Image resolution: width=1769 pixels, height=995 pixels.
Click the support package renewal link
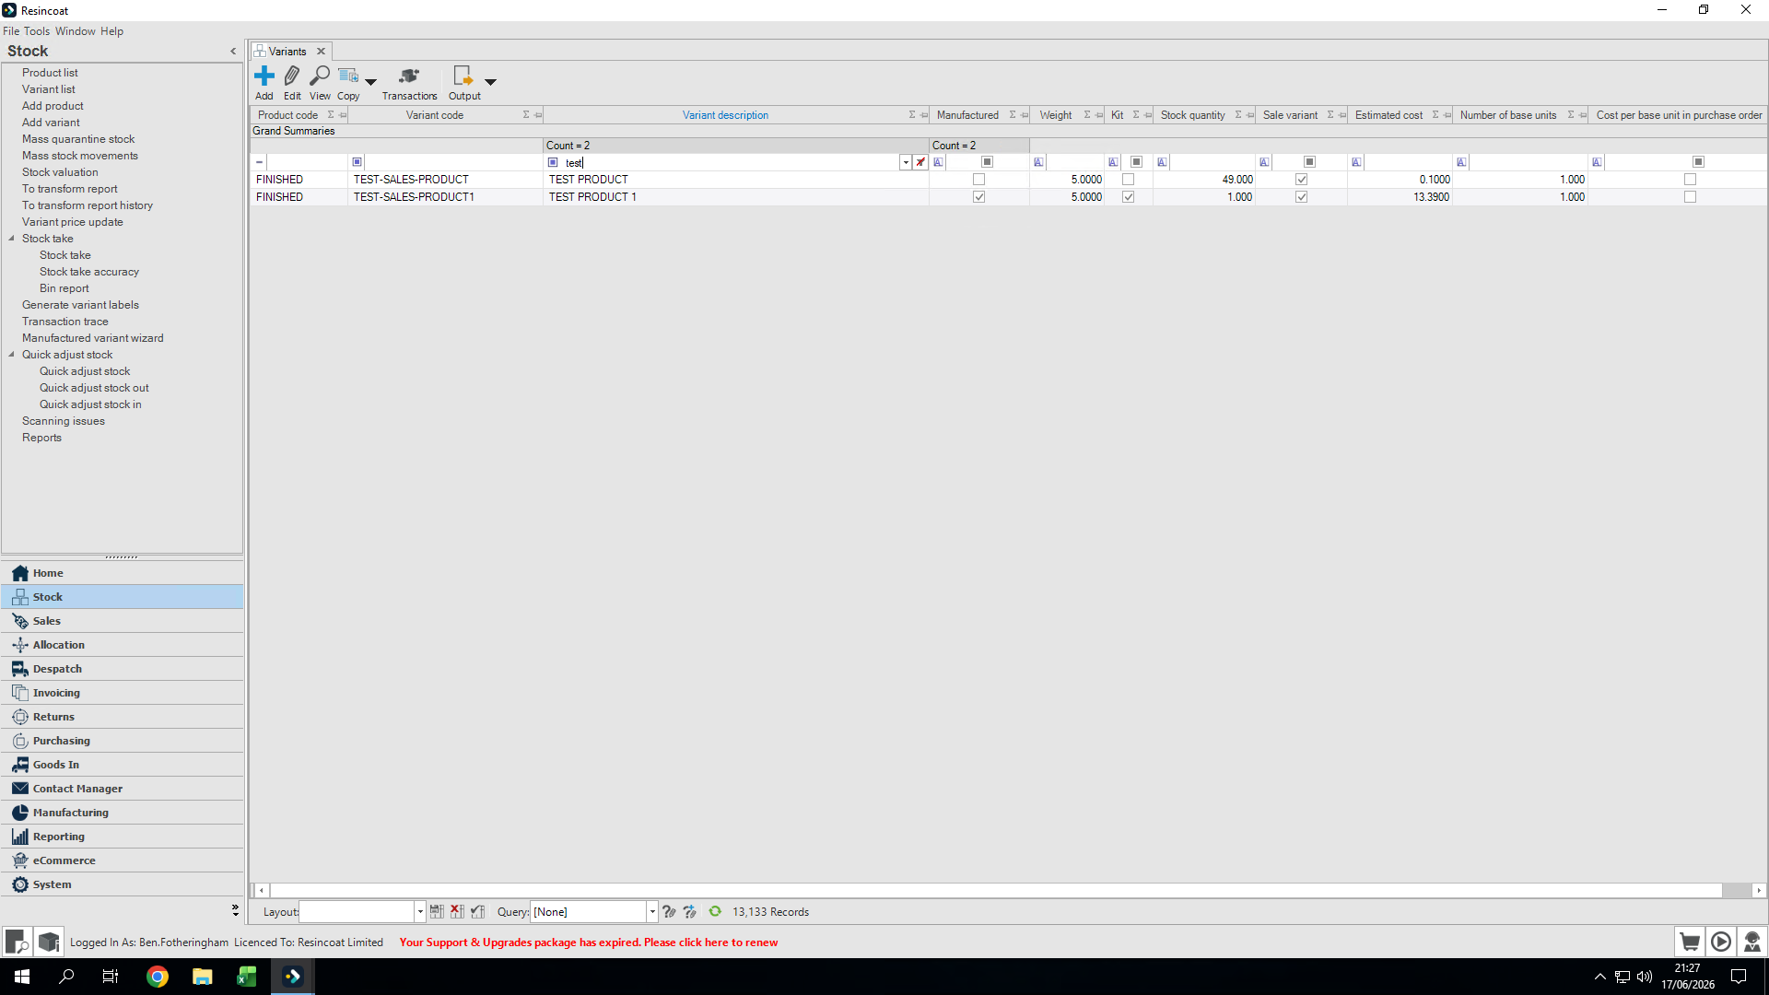pos(589,942)
